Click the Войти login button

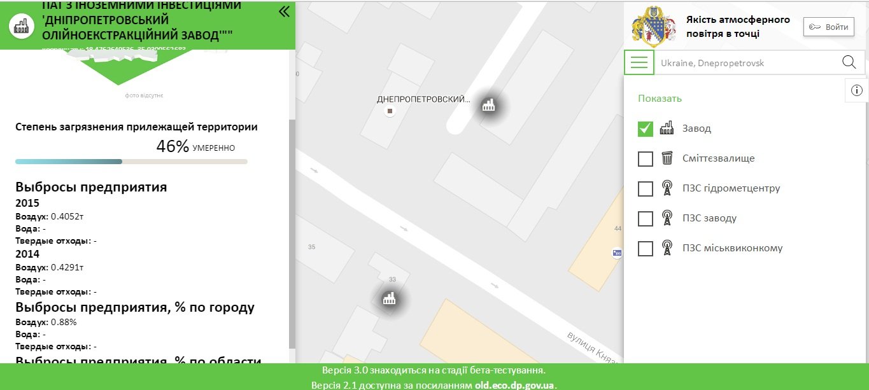828,27
